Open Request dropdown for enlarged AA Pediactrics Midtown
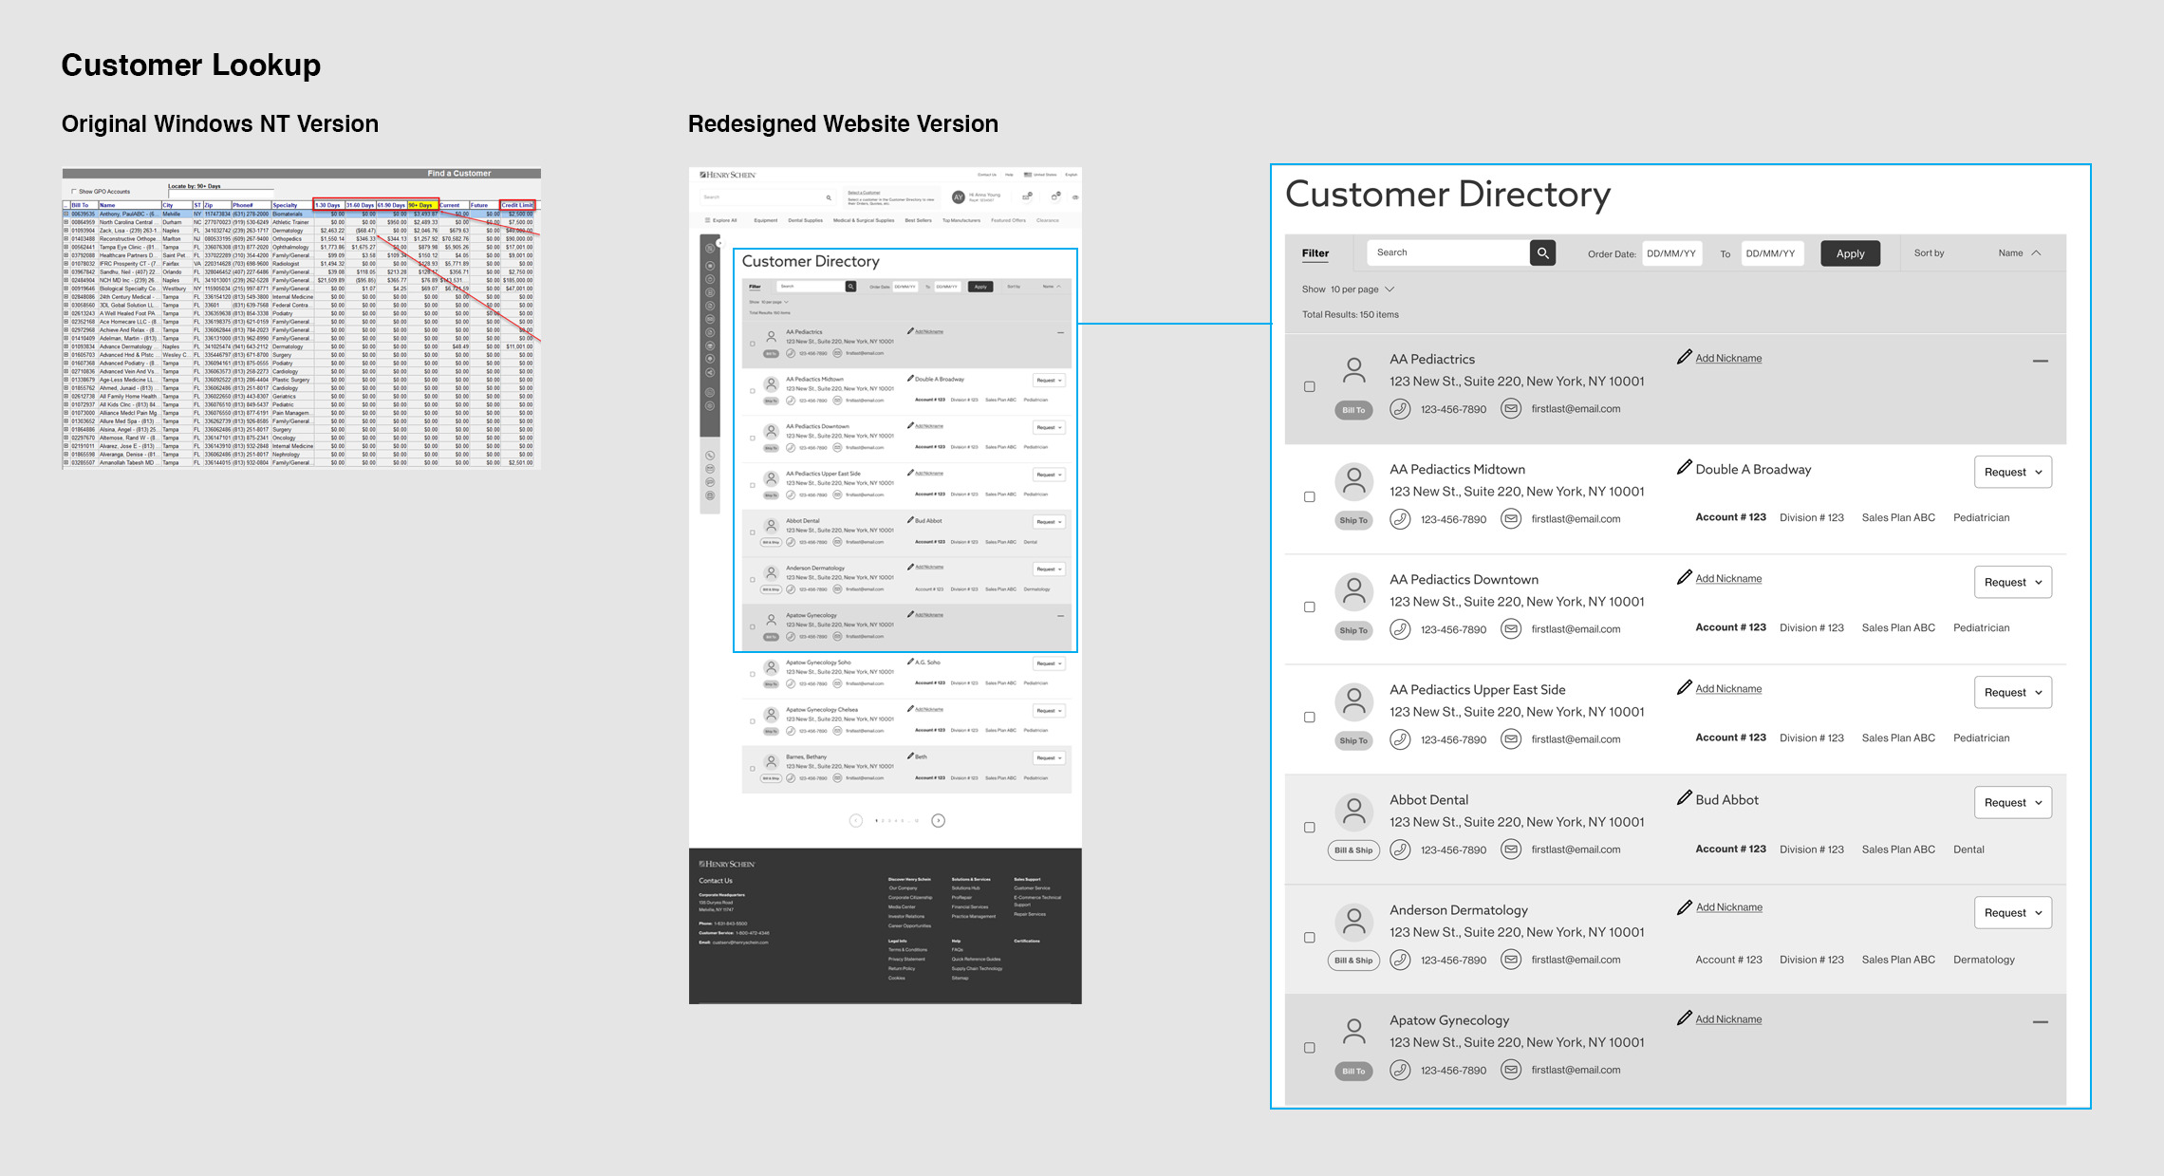The image size is (2164, 1176). 2012,472
